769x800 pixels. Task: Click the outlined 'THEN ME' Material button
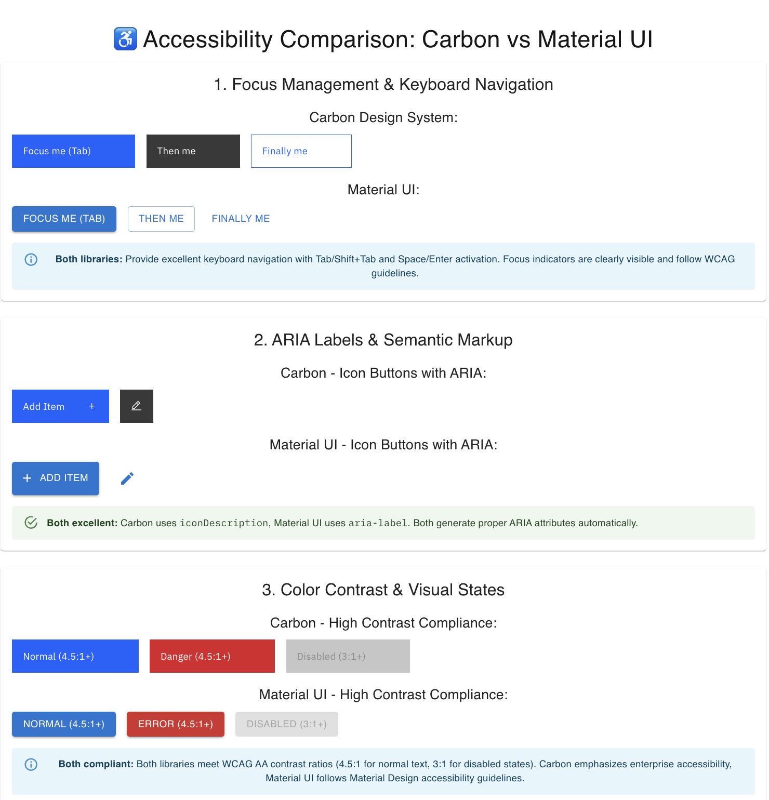pos(161,219)
